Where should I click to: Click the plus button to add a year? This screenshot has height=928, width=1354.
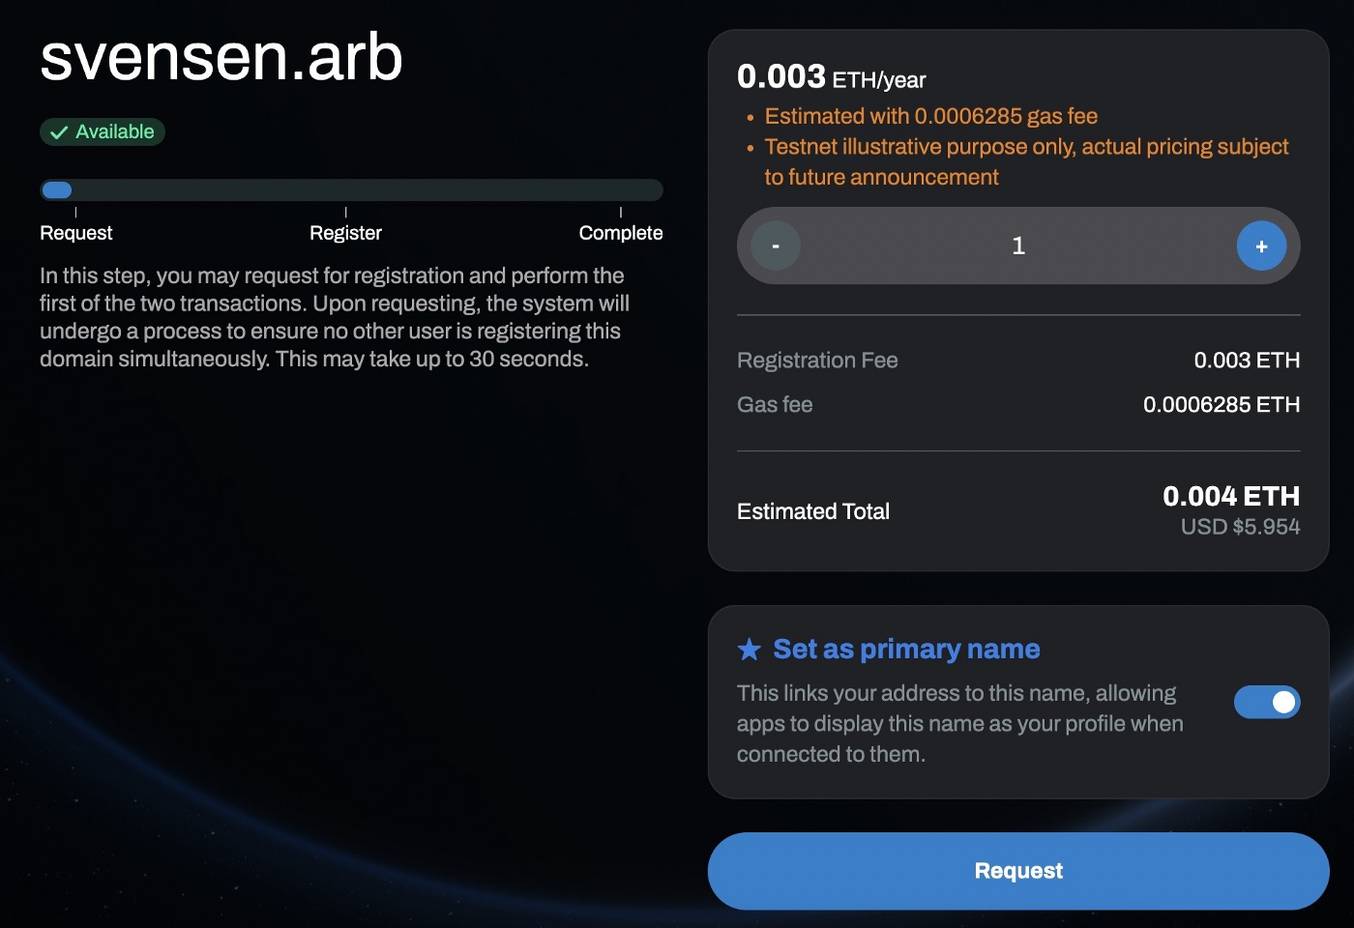1261,246
